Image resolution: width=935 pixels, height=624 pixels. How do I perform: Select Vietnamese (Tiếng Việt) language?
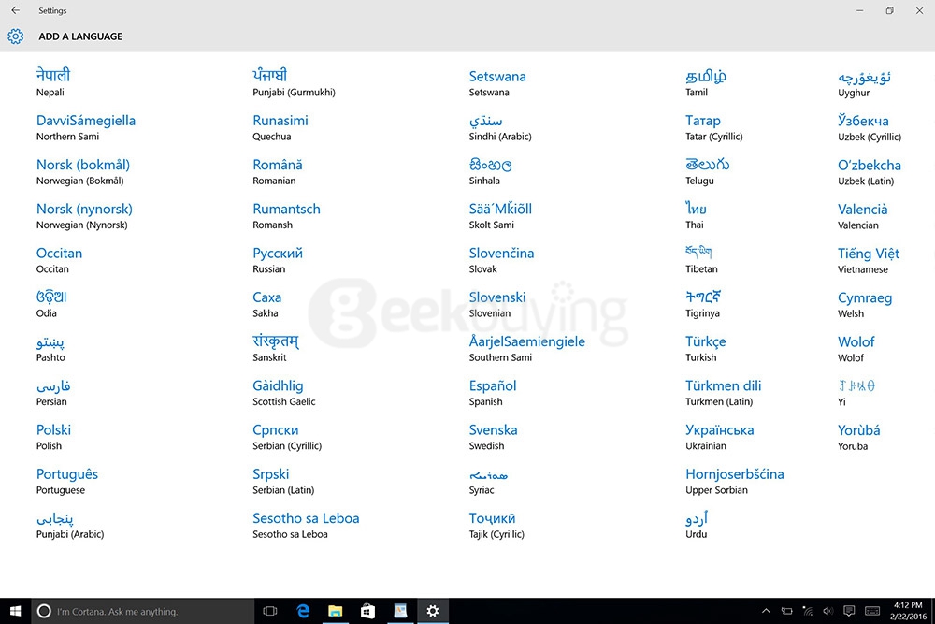[868, 260]
